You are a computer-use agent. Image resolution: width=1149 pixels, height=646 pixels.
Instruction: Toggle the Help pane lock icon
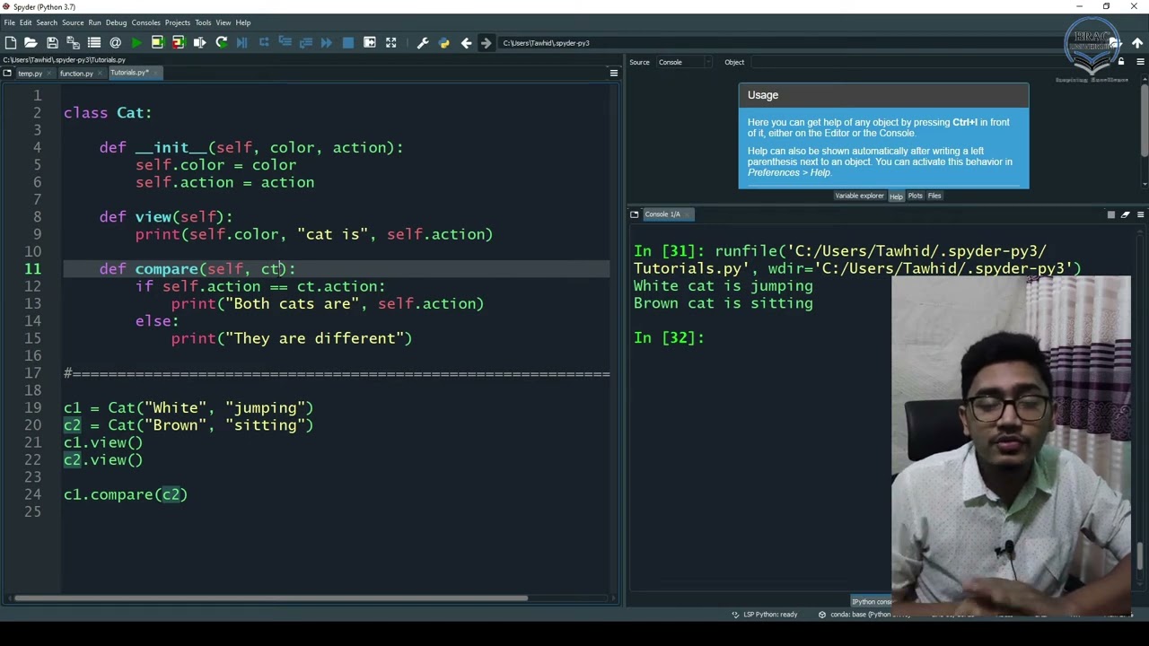coord(1121,62)
